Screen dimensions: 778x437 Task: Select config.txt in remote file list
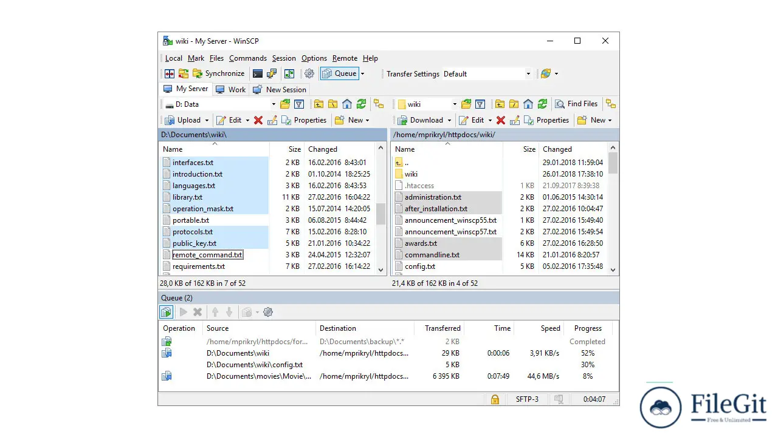point(420,266)
